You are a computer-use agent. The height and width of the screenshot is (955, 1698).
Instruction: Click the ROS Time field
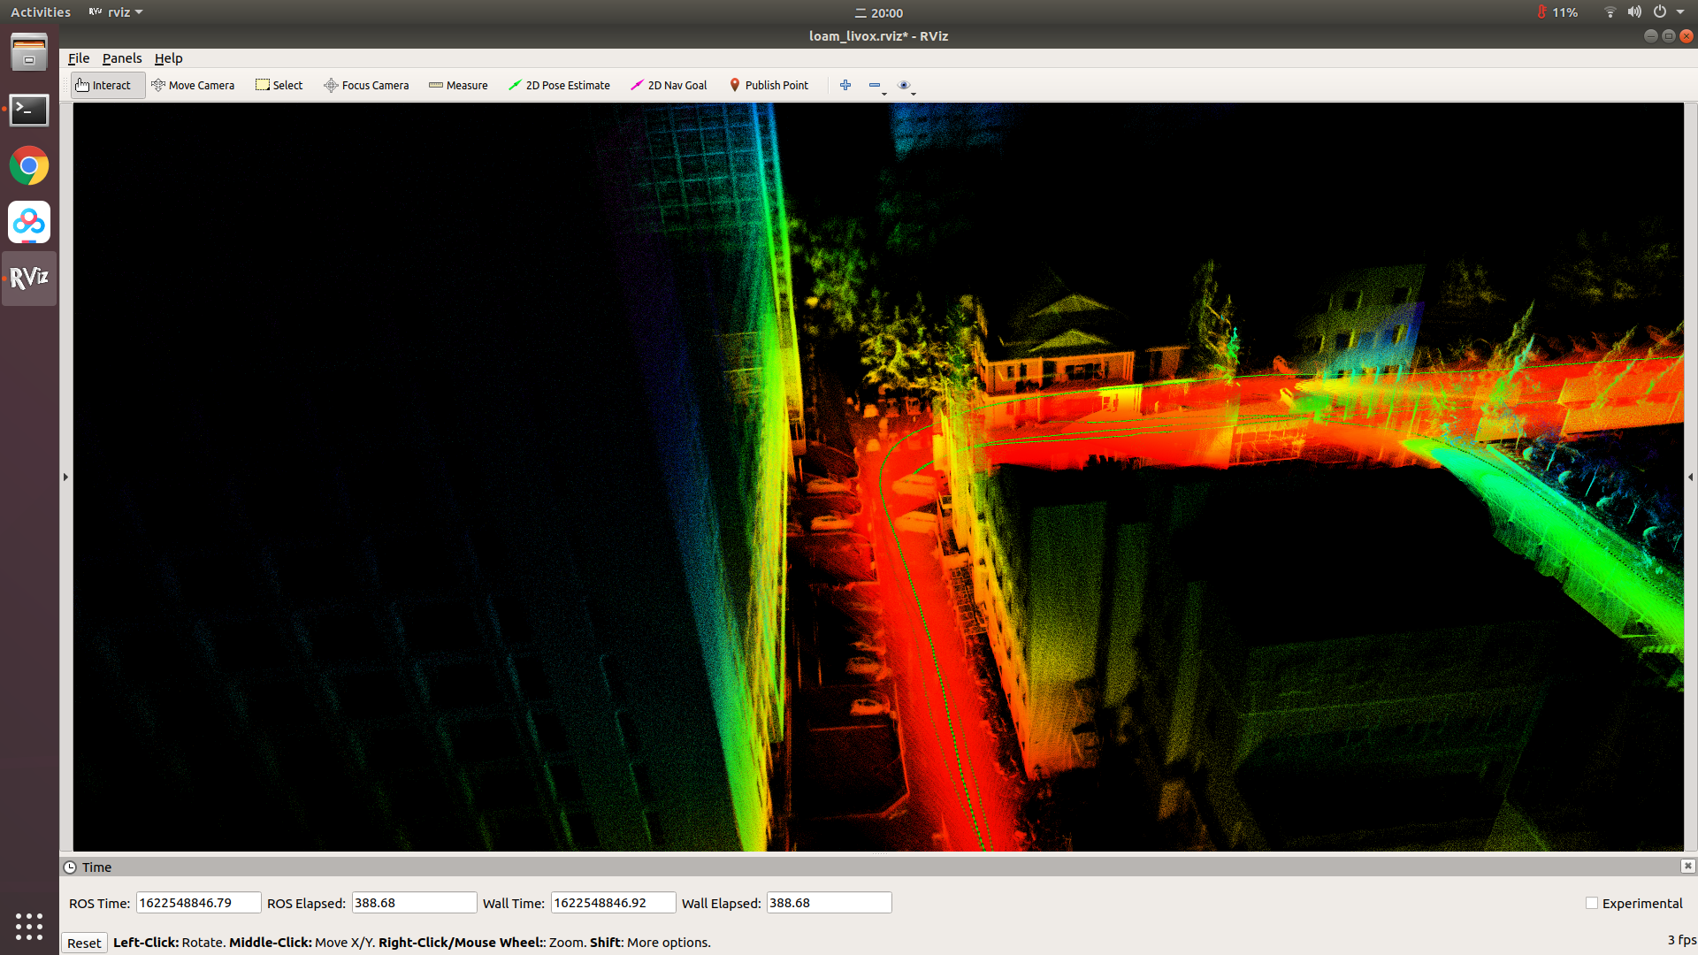pos(198,903)
